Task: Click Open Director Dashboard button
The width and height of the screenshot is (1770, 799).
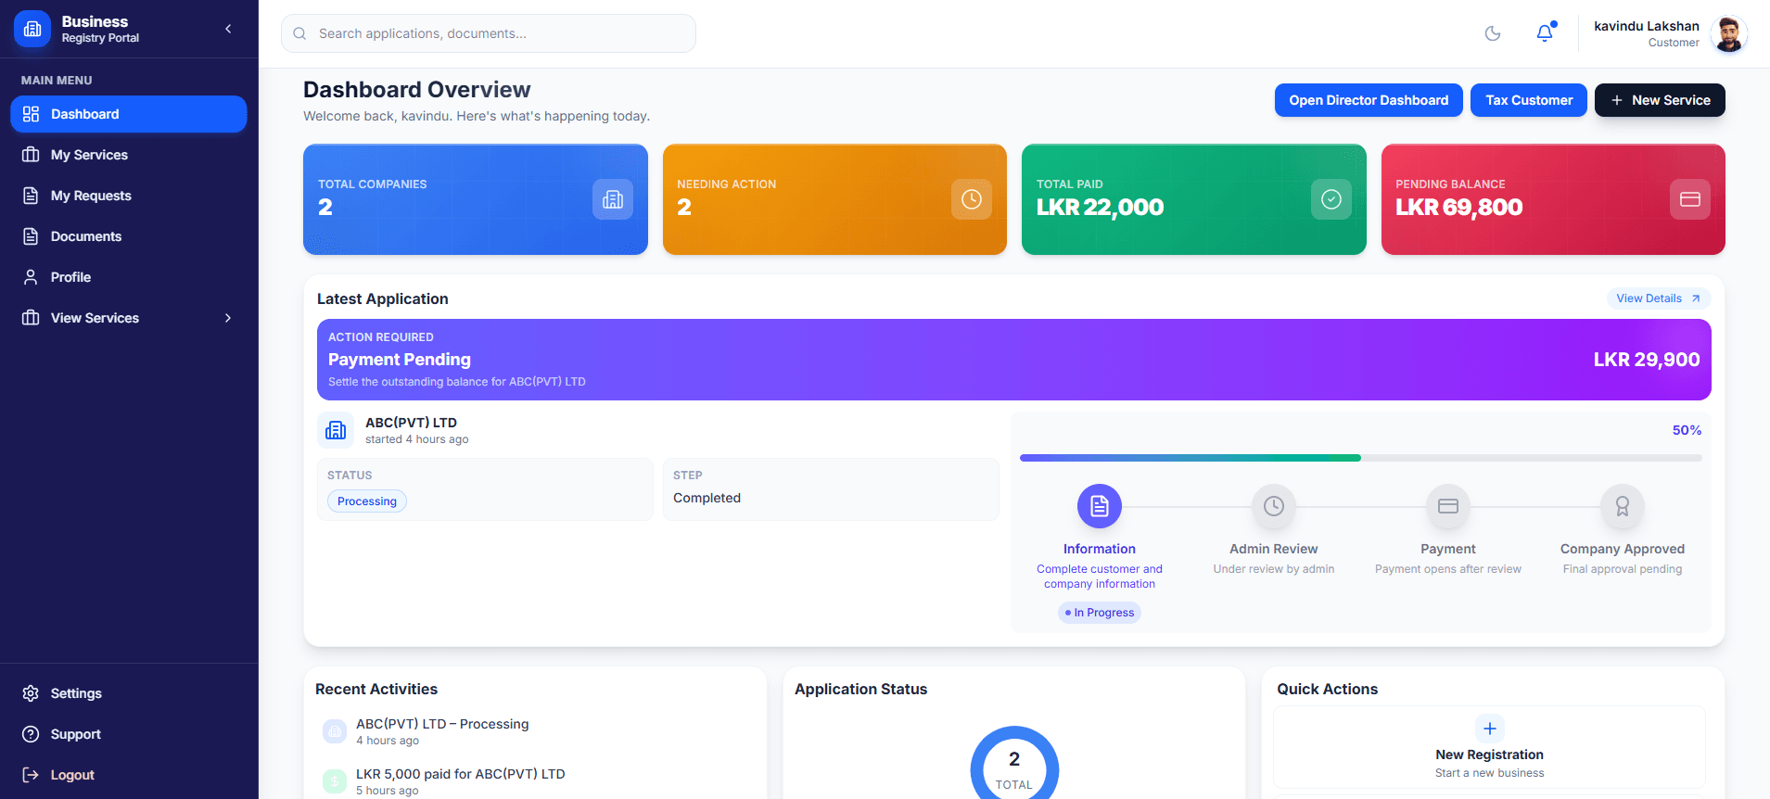Action: coord(1369,100)
